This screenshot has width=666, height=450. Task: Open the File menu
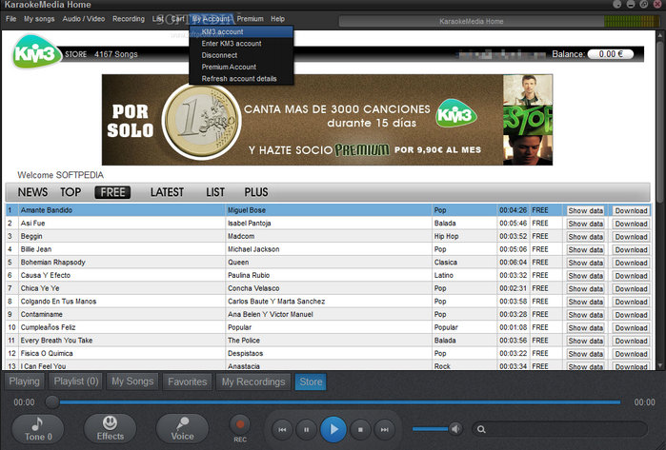click(11, 19)
